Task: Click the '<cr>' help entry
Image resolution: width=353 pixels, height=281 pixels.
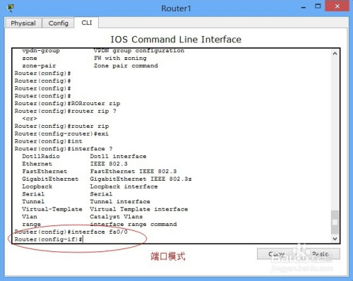Action: point(30,119)
